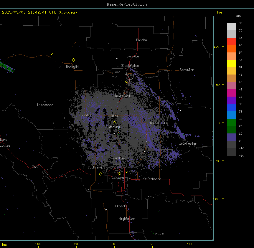Screen dimensions: 254x248
Task: Pick the bright yellow swatch in dBZ legend
Action: (x=232, y=63)
